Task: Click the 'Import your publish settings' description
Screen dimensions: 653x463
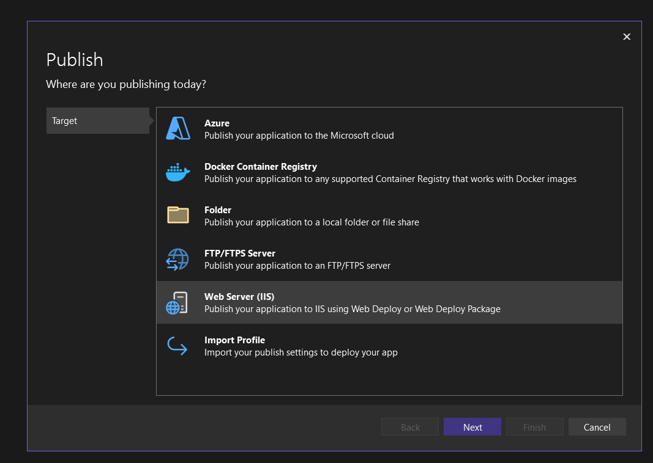Action: click(x=300, y=352)
